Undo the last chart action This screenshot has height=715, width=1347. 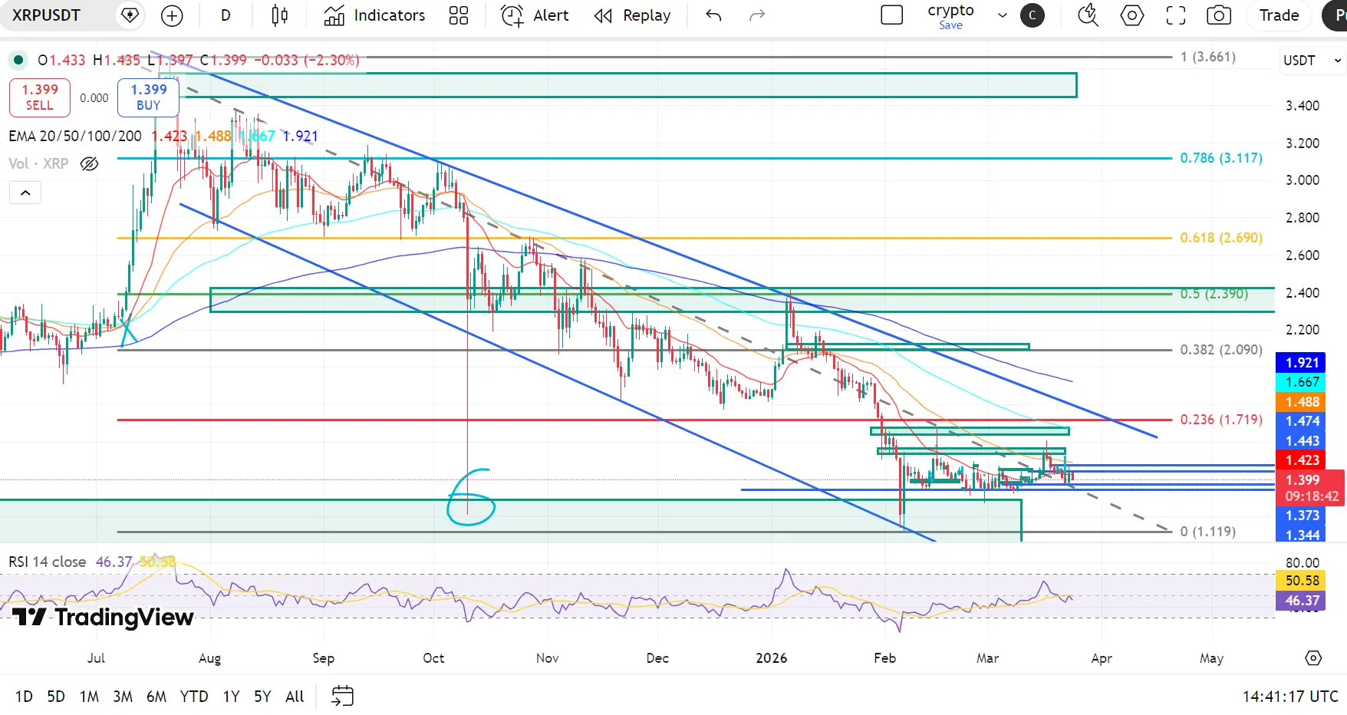pos(714,15)
